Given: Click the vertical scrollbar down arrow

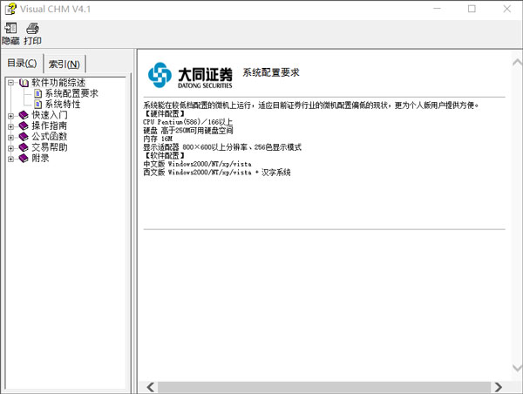Looking at the screenshot, I should (517, 368).
